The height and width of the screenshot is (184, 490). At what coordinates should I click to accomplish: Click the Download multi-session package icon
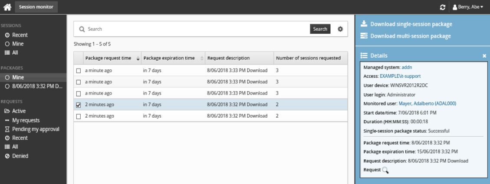pos(364,36)
